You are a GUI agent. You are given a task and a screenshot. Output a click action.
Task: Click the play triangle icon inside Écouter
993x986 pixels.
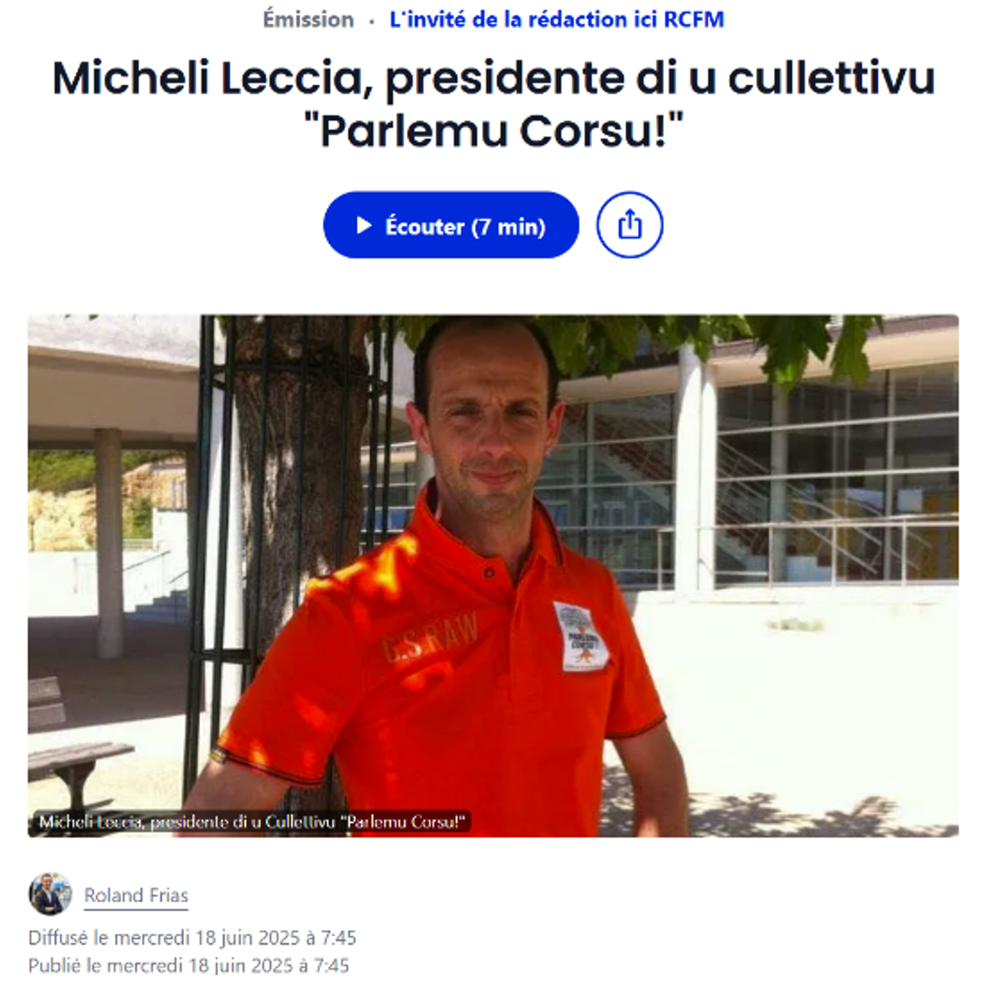tap(363, 226)
